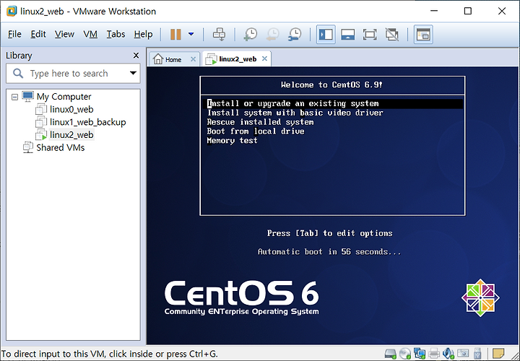Choose Boot from local drive
Screen dimensions: 520x361
[256, 131]
